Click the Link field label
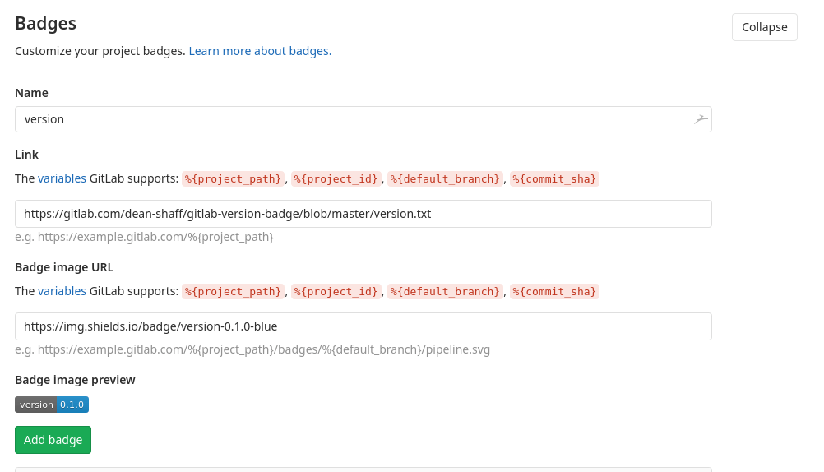Viewport: 824px width, 472px height. pyautogui.click(x=27, y=155)
